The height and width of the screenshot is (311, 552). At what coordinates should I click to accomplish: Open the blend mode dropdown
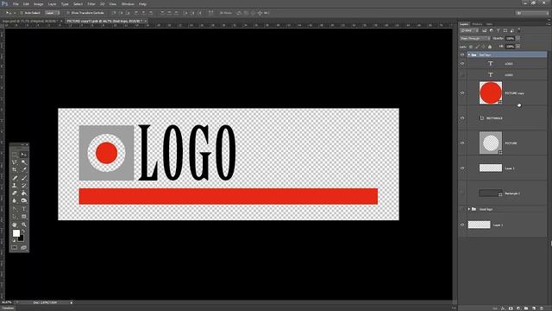tap(475, 38)
